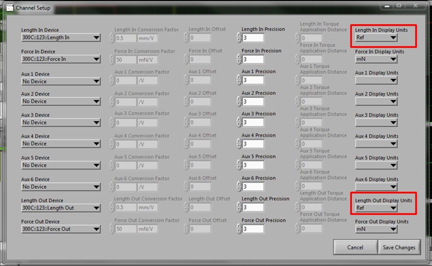Expand the Aux 6 Device dropdown

click(x=61, y=186)
